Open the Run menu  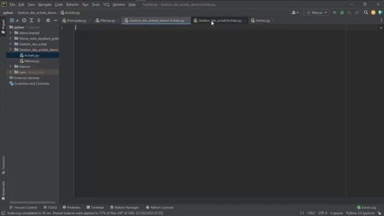click(x=85, y=5)
